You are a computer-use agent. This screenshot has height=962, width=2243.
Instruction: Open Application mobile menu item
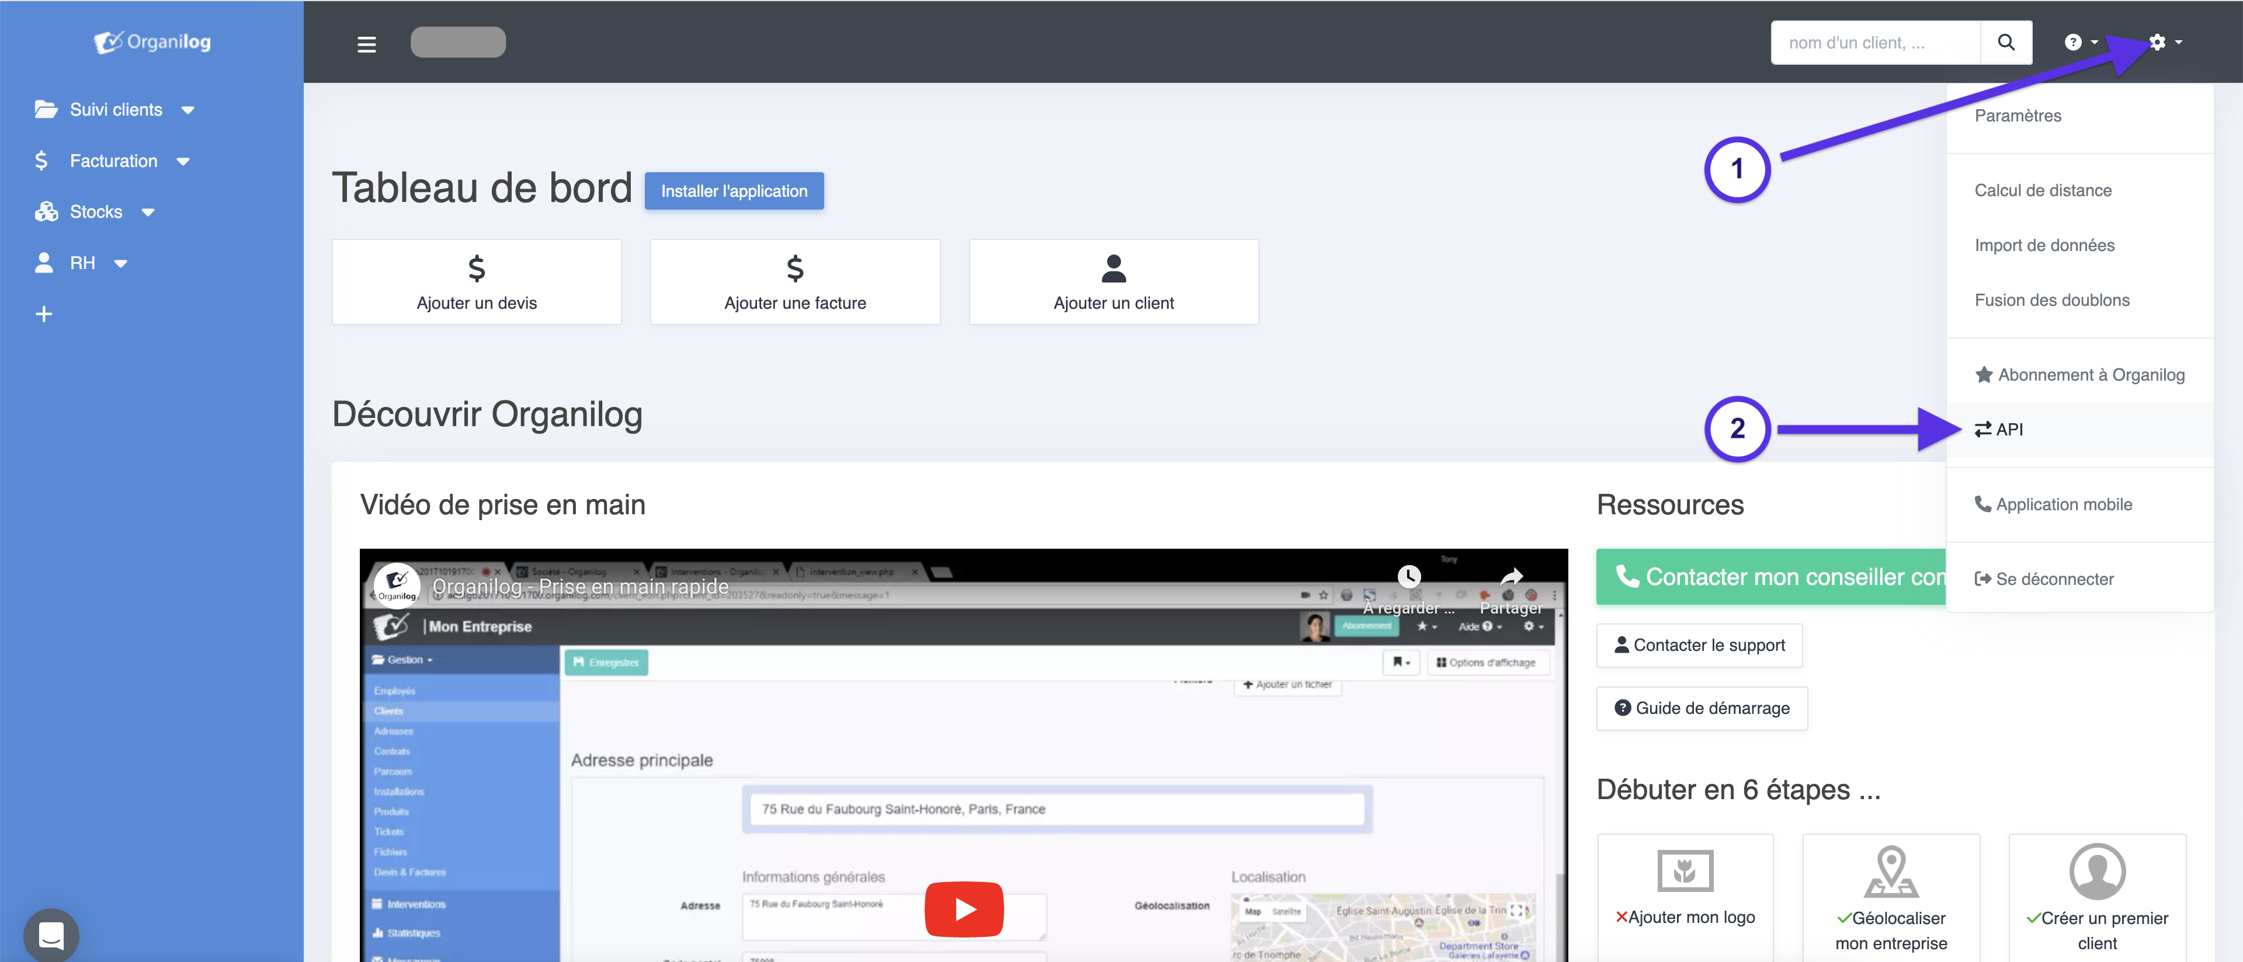click(2079, 504)
